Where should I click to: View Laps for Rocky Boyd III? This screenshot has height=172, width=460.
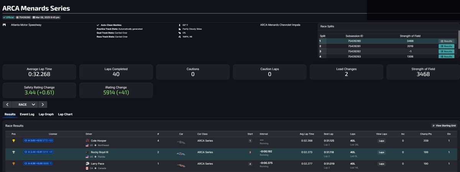381,152
